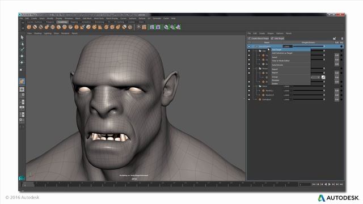Click the weight slider of the selected deformer
363x204 pixels.
tap(309, 46)
